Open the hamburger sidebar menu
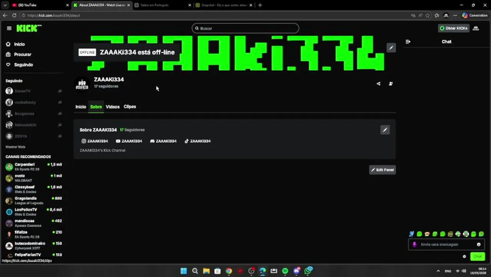 9,28
